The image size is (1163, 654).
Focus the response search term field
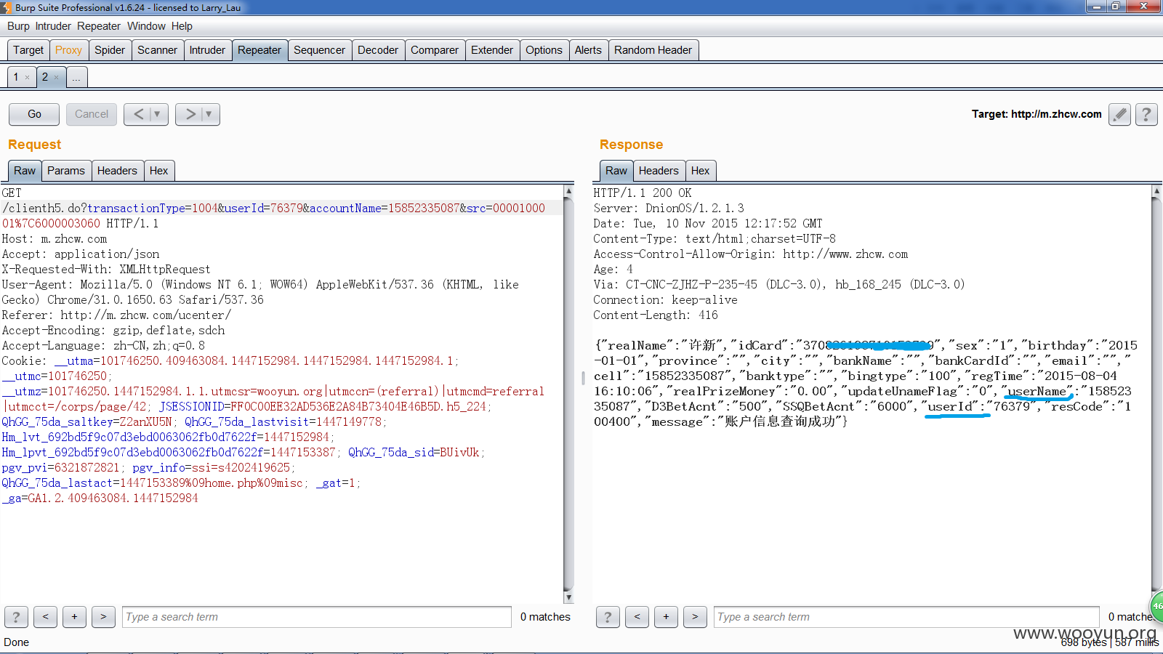point(906,617)
